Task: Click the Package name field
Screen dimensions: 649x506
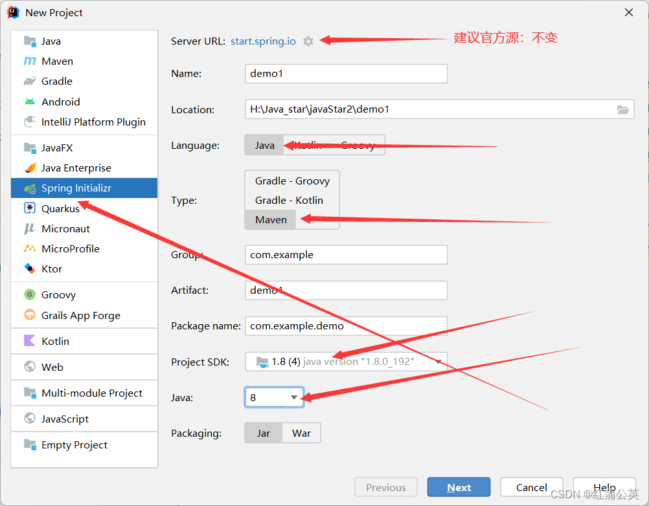Action: point(346,325)
